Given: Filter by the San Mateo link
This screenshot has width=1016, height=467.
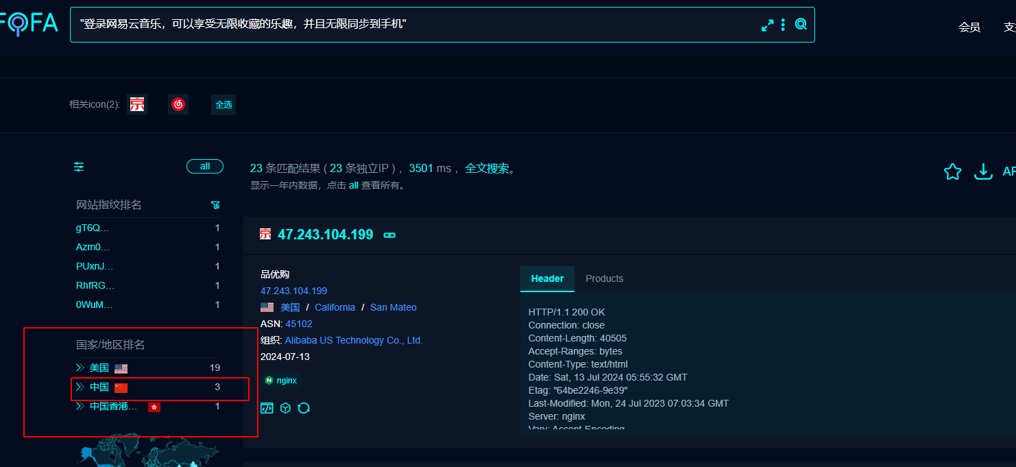Looking at the screenshot, I should coord(393,307).
